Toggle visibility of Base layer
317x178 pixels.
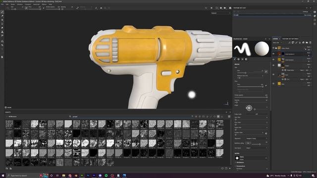click(x=273, y=84)
